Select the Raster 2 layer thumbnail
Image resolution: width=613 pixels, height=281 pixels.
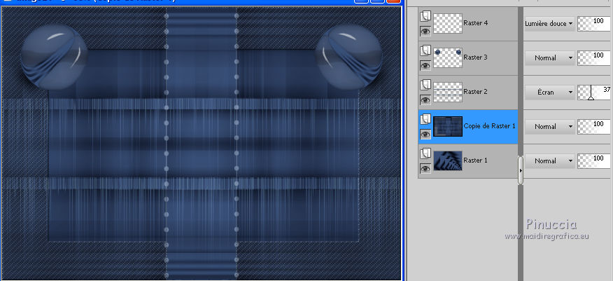(448, 92)
